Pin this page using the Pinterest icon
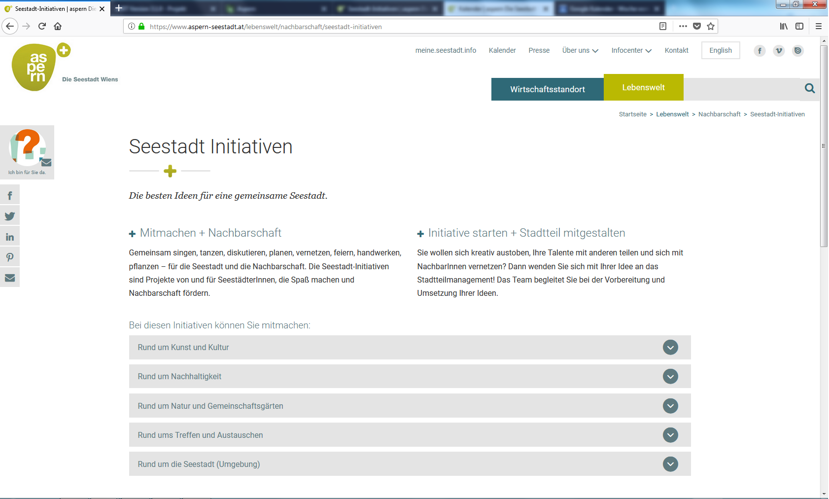Screen dimensions: 829x499 (10, 256)
